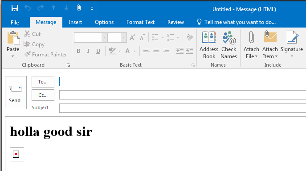Expand the bullet style arrow
Screen dimensions: 306x171
click(x=163, y=37)
